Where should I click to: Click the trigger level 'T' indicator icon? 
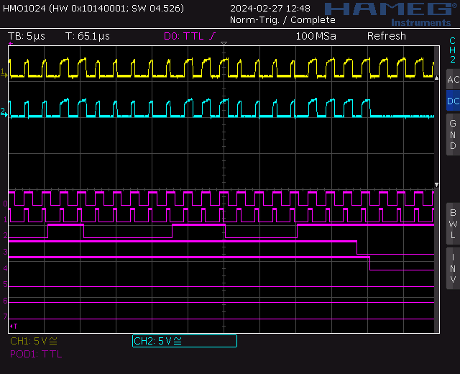pyautogui.click(x=14, y=326)
